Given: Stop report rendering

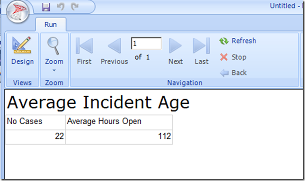Looking at the screenshot, I should (233, 57).
